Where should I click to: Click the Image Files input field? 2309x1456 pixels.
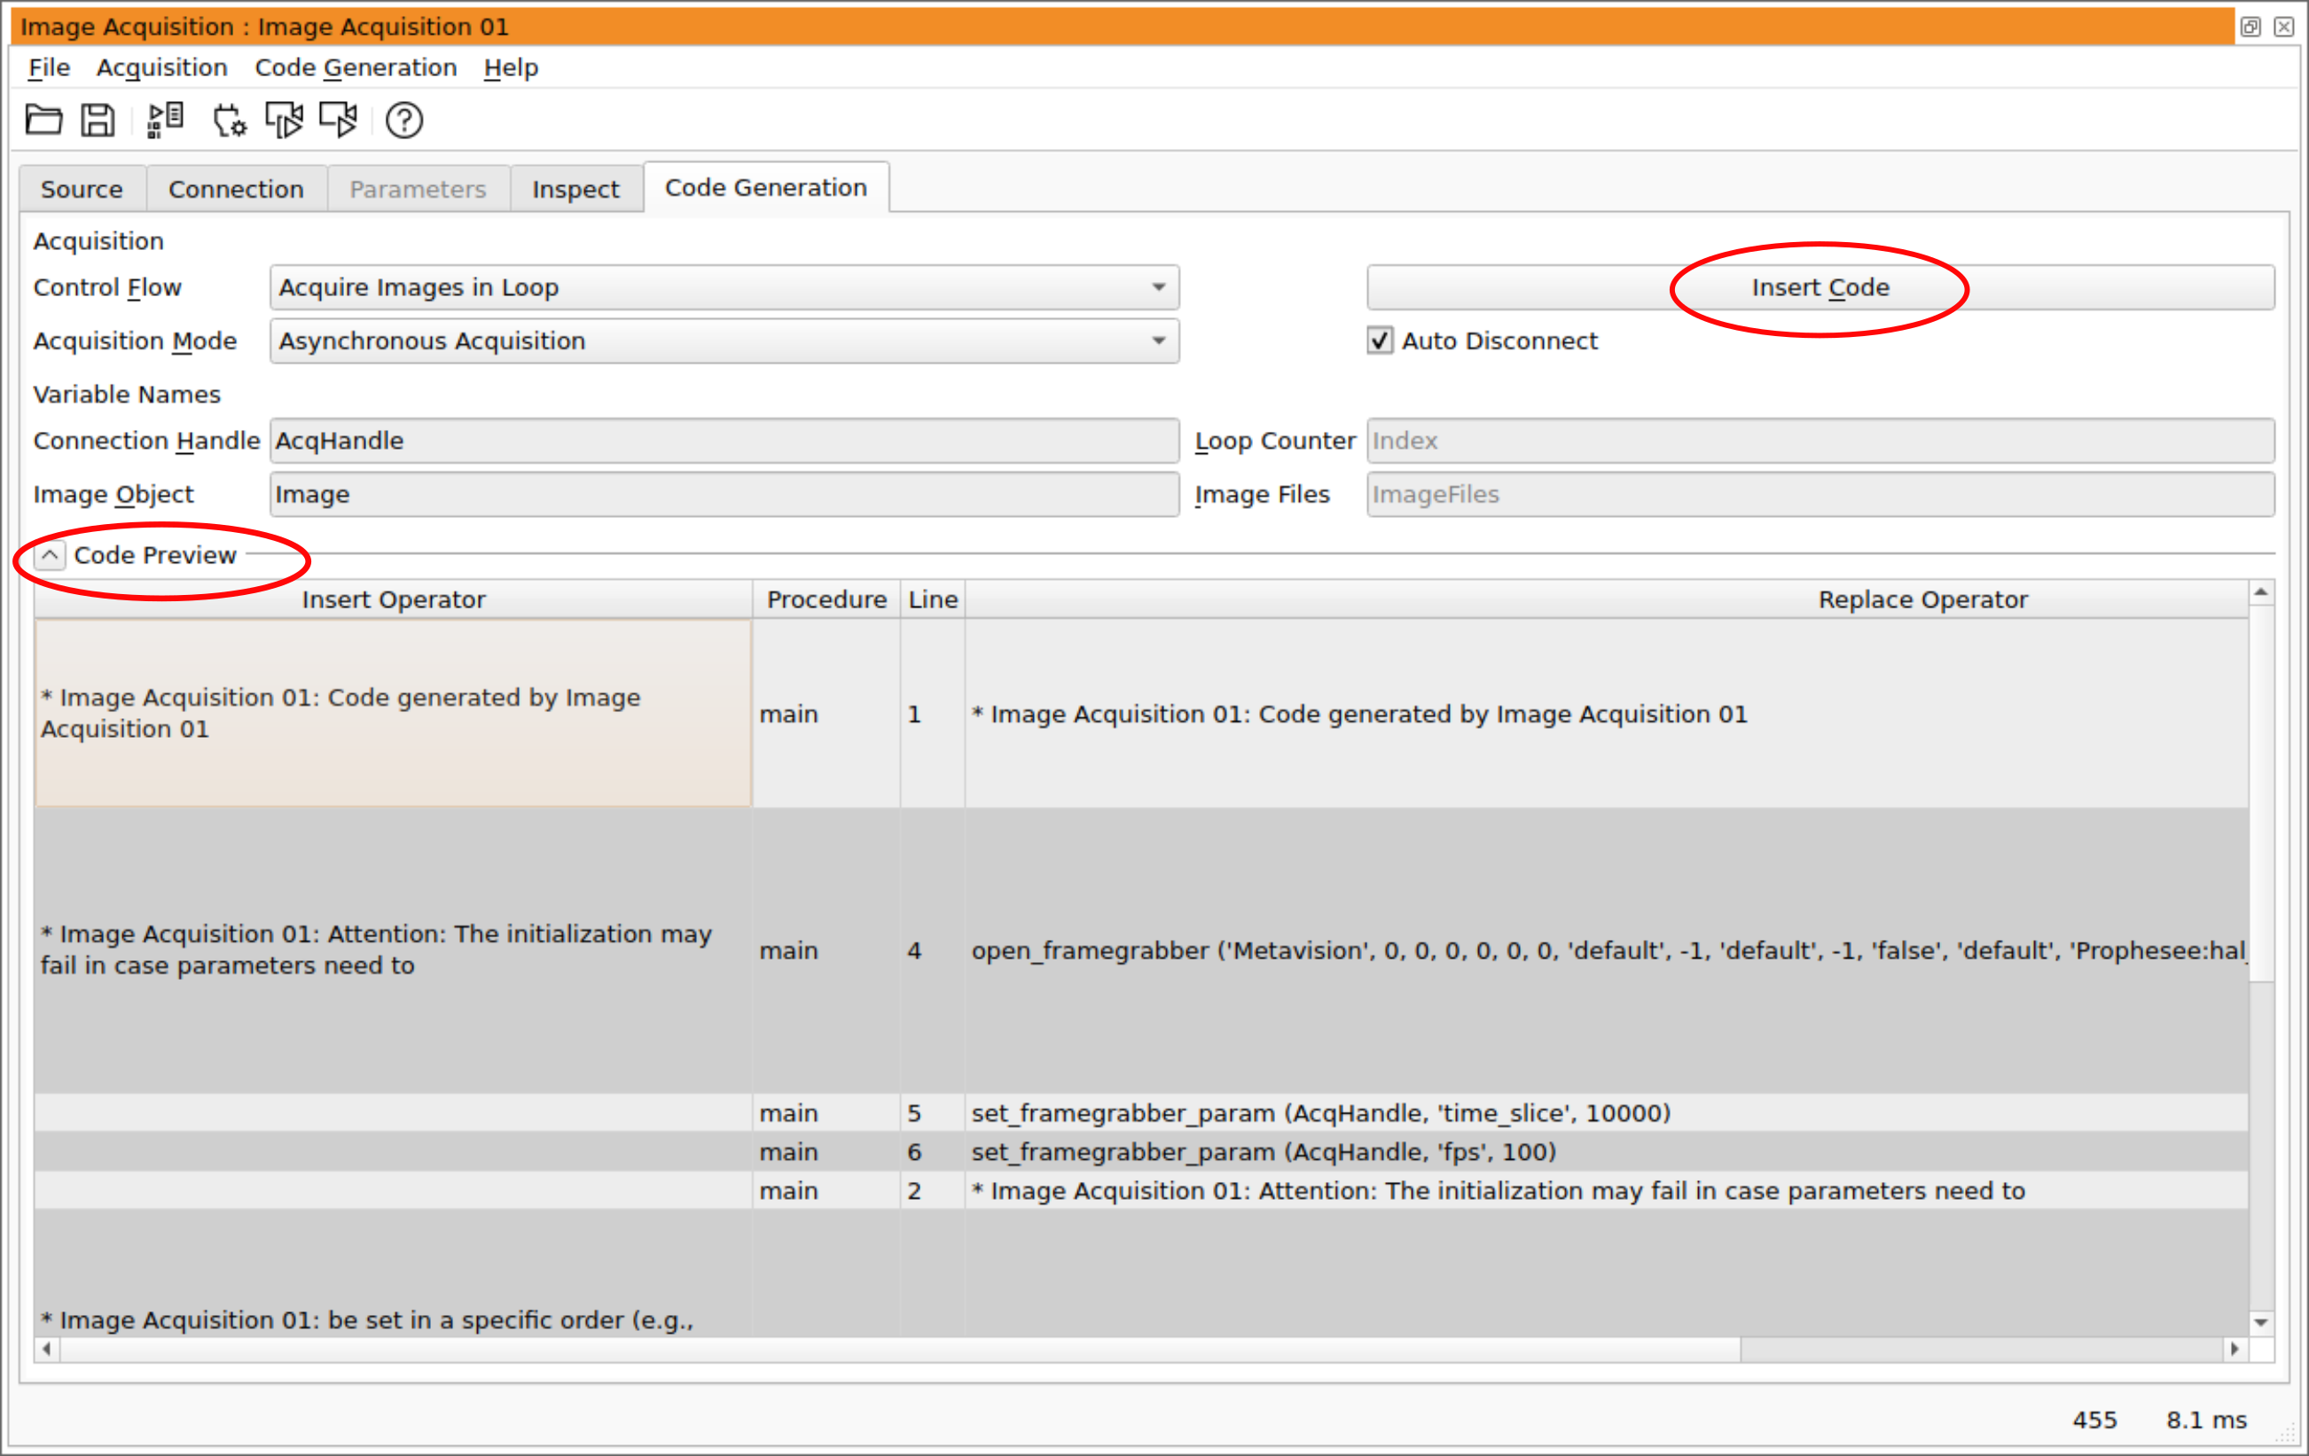(x=1820, y=494)
